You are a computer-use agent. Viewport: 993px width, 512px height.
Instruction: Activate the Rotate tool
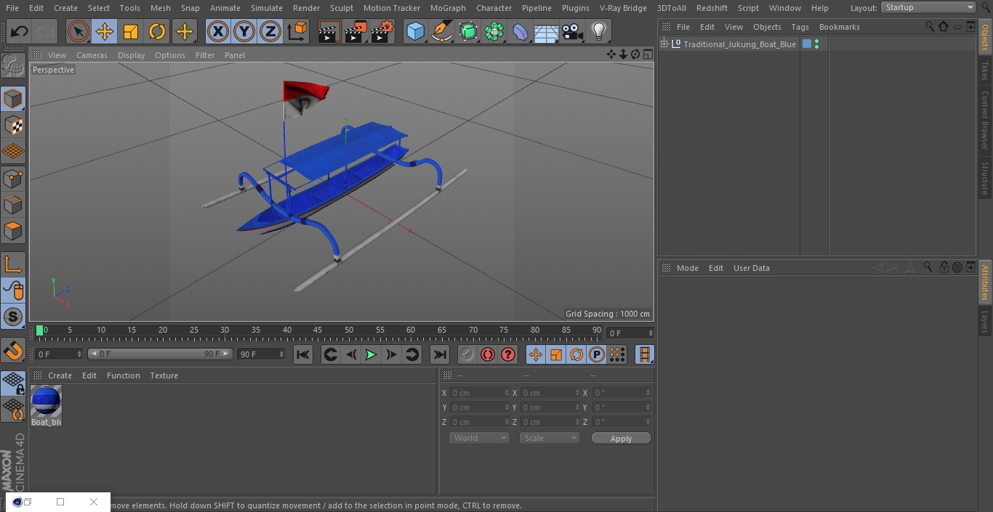(x=157, y=32)
